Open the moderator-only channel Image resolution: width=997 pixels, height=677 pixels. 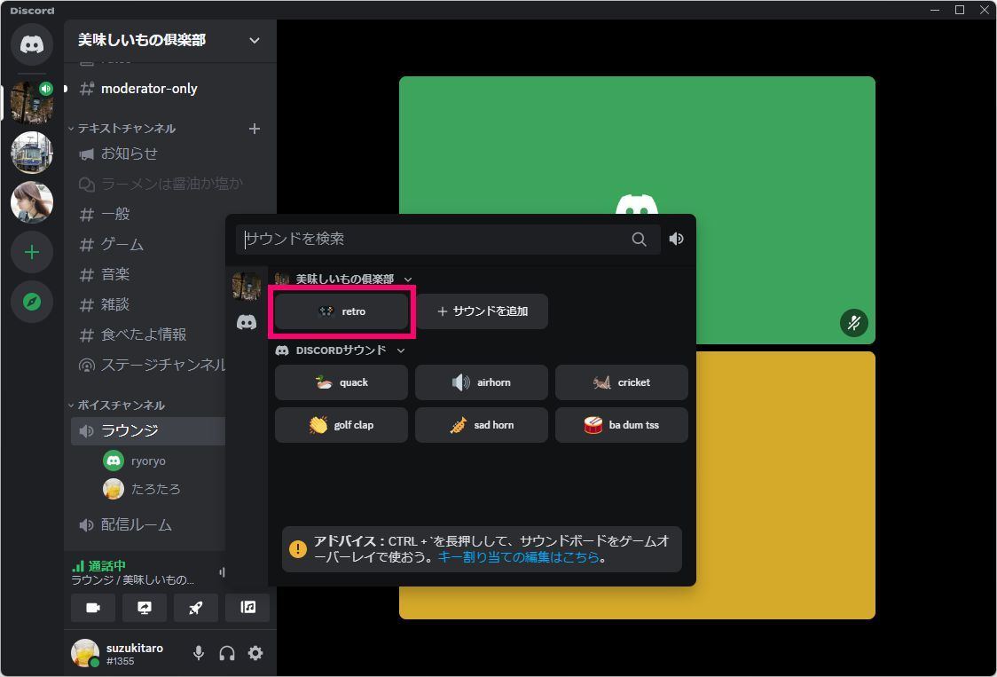[147, 89]
